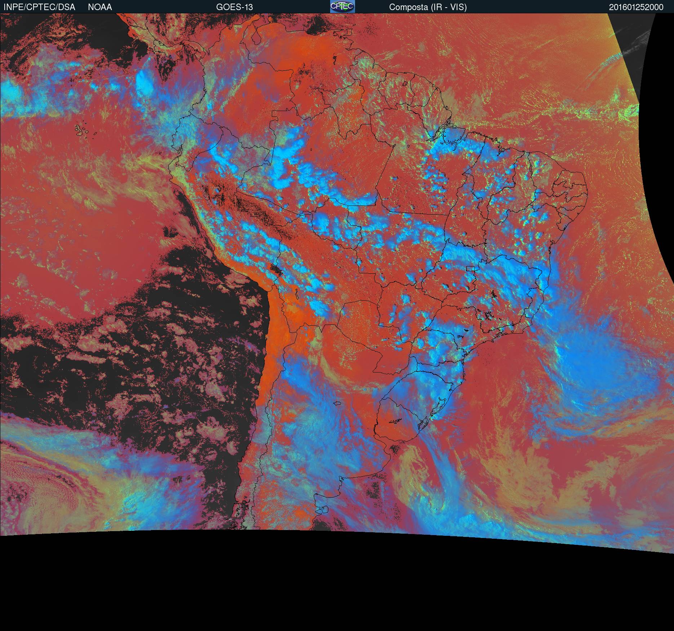Select the GOES-13 satellite label
This screenshot has width=674, height=631.
[234, 7]
